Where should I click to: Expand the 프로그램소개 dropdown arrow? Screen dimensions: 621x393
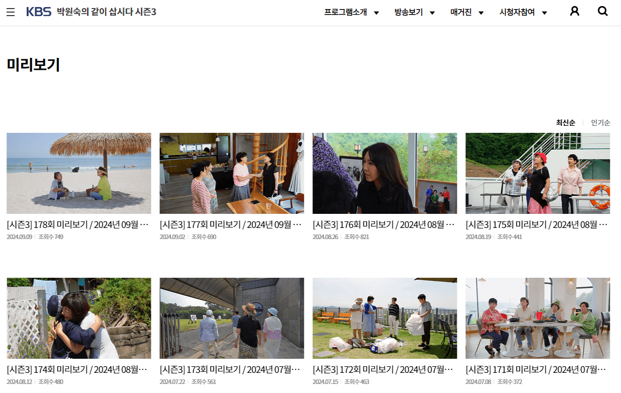(x=376, y=13)
